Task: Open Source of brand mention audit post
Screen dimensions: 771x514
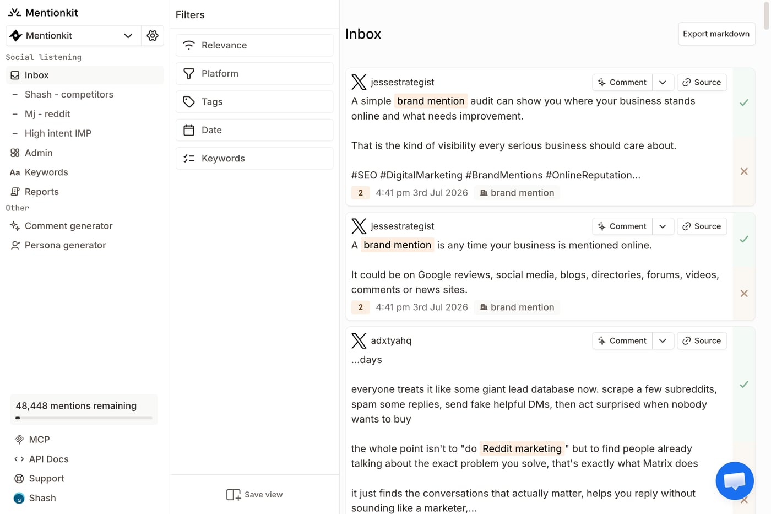Action: (x=702, y=83)
